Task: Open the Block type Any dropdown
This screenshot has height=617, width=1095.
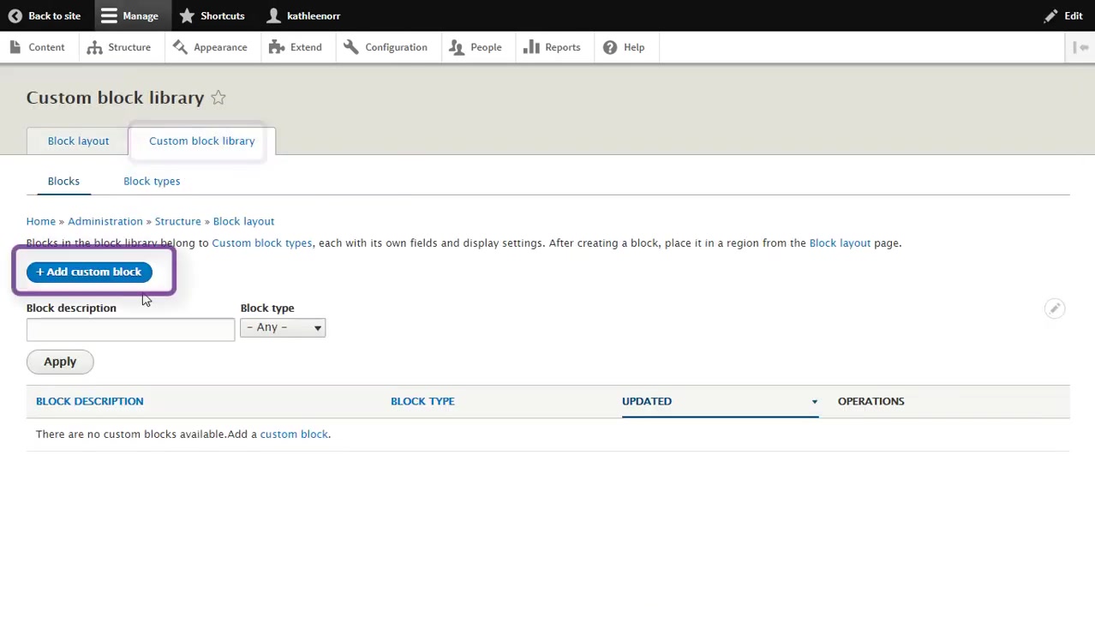Action: [283, 326]
